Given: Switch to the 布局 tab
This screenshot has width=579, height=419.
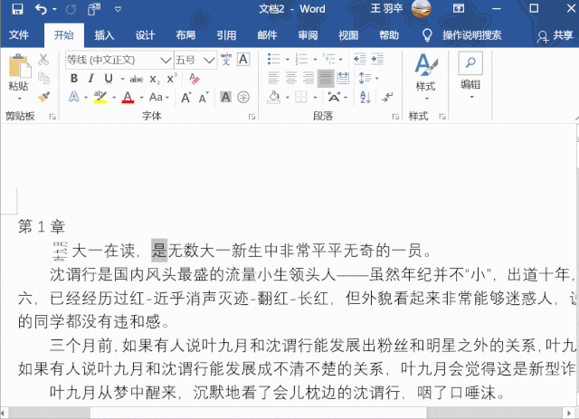Looking at the screenshot, I should point(185,35).
